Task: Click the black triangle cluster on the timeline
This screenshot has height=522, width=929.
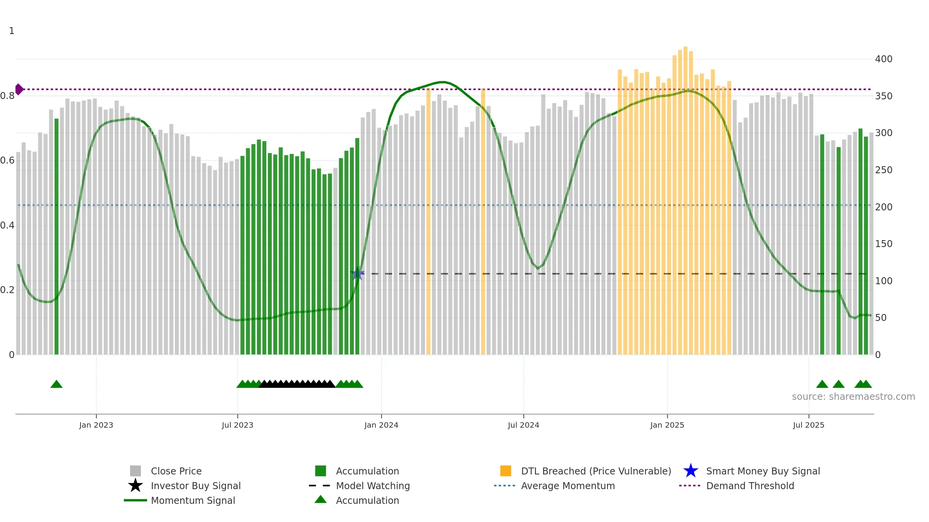Action: [297, 384]
